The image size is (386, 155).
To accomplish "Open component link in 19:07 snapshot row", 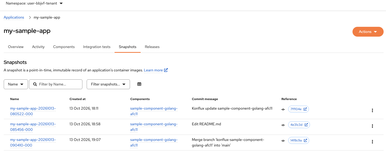I will pos(154,143).
